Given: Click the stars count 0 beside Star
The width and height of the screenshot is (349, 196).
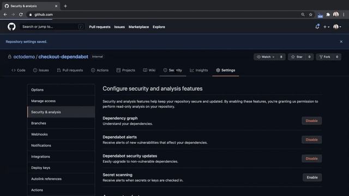Looking at the screenshot, I should [309, 57].
